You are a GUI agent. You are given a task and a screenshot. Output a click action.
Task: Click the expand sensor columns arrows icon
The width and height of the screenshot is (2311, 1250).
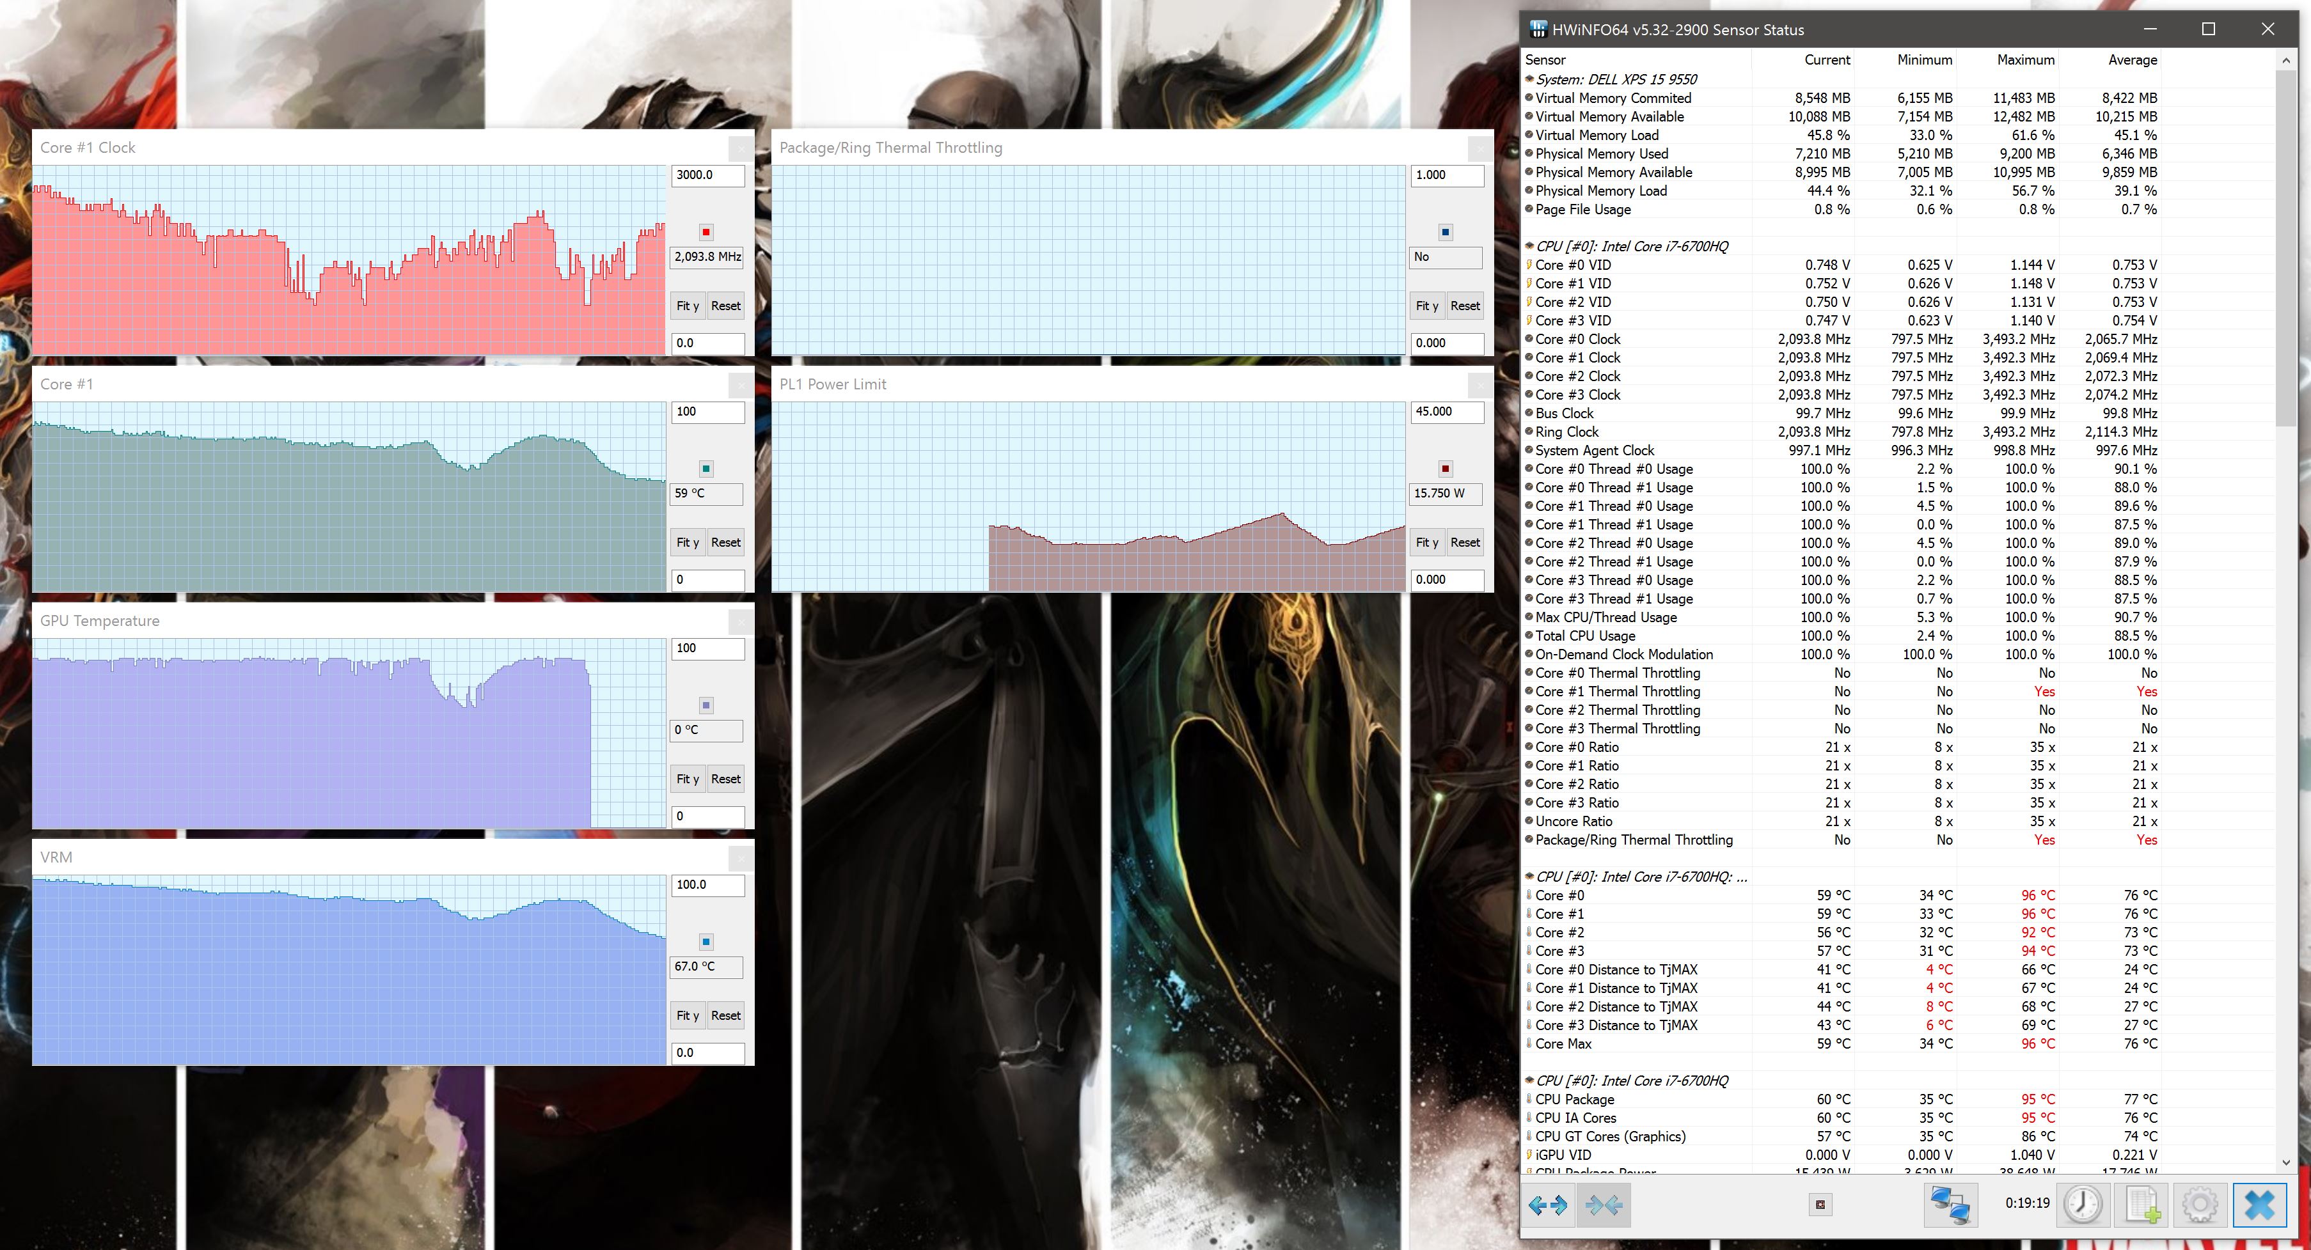pos(1549,1204)
